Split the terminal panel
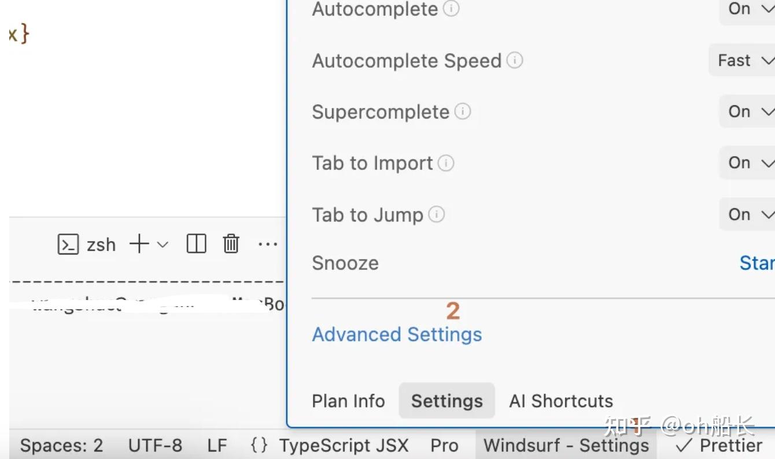The image size is (775, 459). pyautogui.click(x=196, y=245)
